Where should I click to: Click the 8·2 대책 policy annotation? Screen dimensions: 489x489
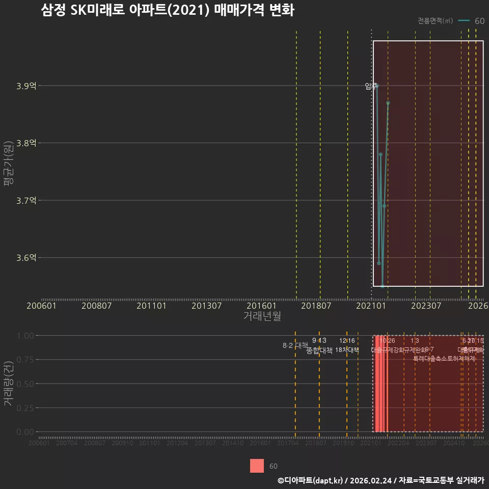coord(295,345)
